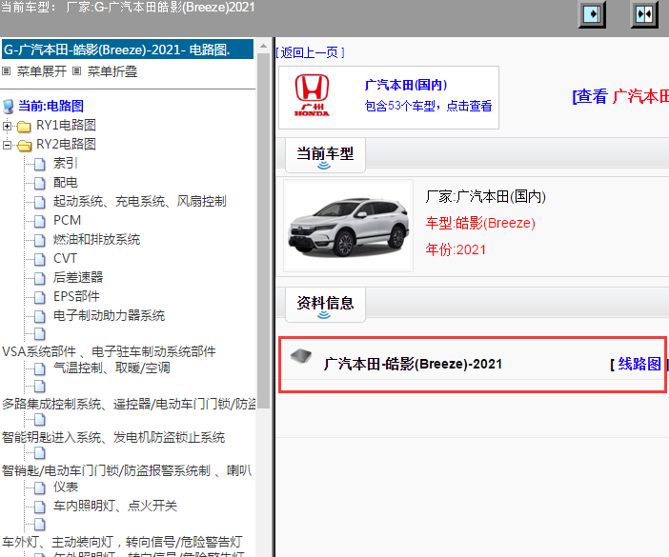Click the page icon next to 电子制动助力器系统
Screen dimensions: 669x557
click(40, 316)
